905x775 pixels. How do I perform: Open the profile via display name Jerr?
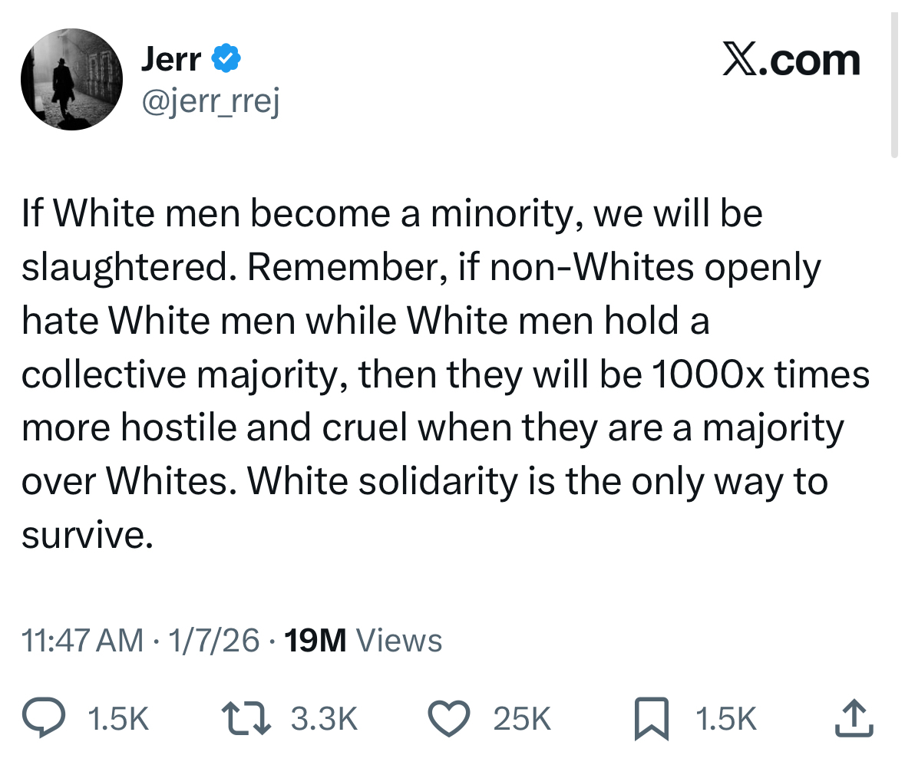click(x=170, y=59)
